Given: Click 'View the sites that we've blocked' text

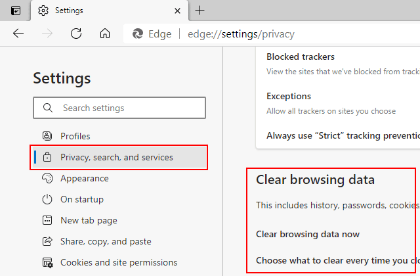Looking at the screenshot, I should pos(343,72).
